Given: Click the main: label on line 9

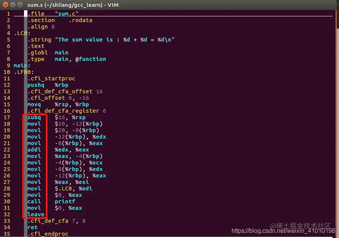Looking at the screenshot, I should (x=22, y=65).
